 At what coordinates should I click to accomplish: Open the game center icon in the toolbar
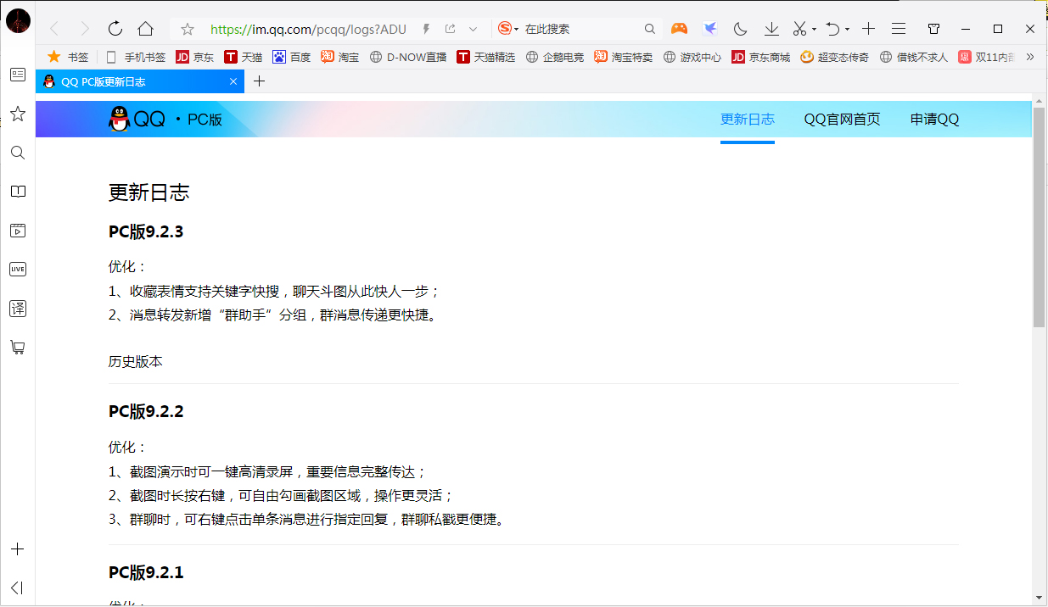[679, 28]
